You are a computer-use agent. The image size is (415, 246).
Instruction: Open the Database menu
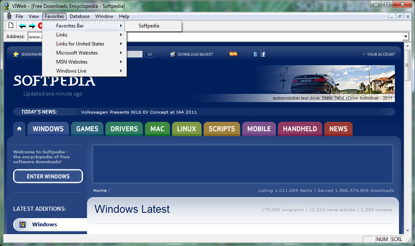(x=79, y=16)
